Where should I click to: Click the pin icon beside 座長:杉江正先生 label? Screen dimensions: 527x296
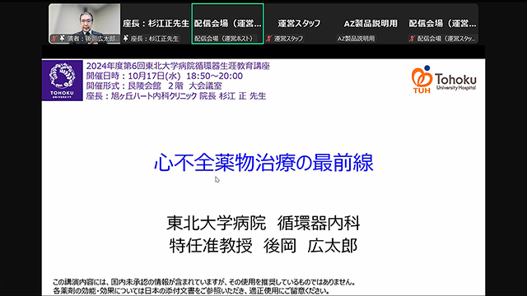point(126,39)
